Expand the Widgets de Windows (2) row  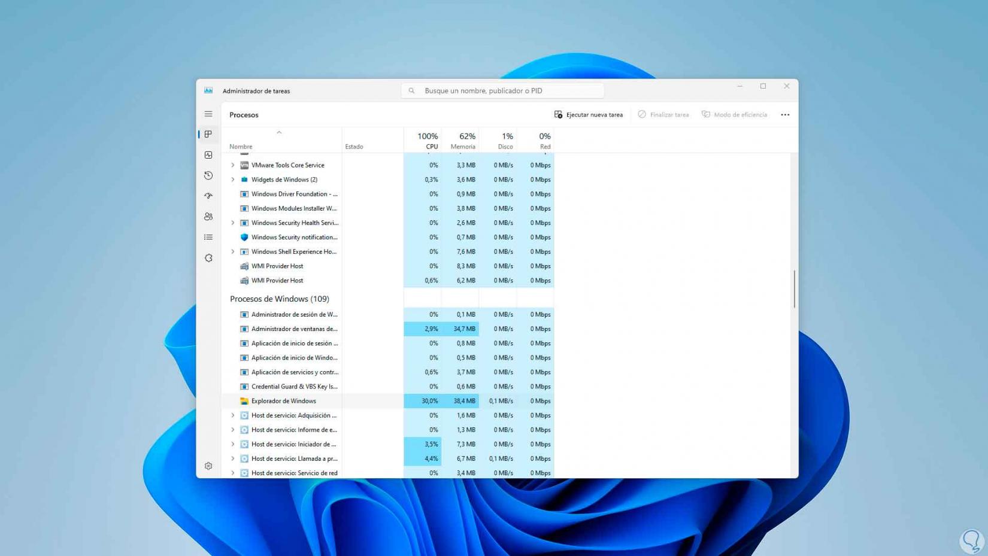(x=233, y=180)
